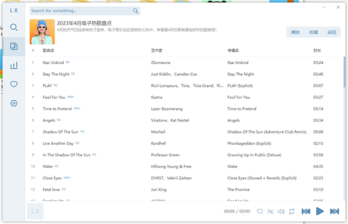Screen dimensions: 348x224
Task: Click the 艺术家 column header
Action: [157, 50]
